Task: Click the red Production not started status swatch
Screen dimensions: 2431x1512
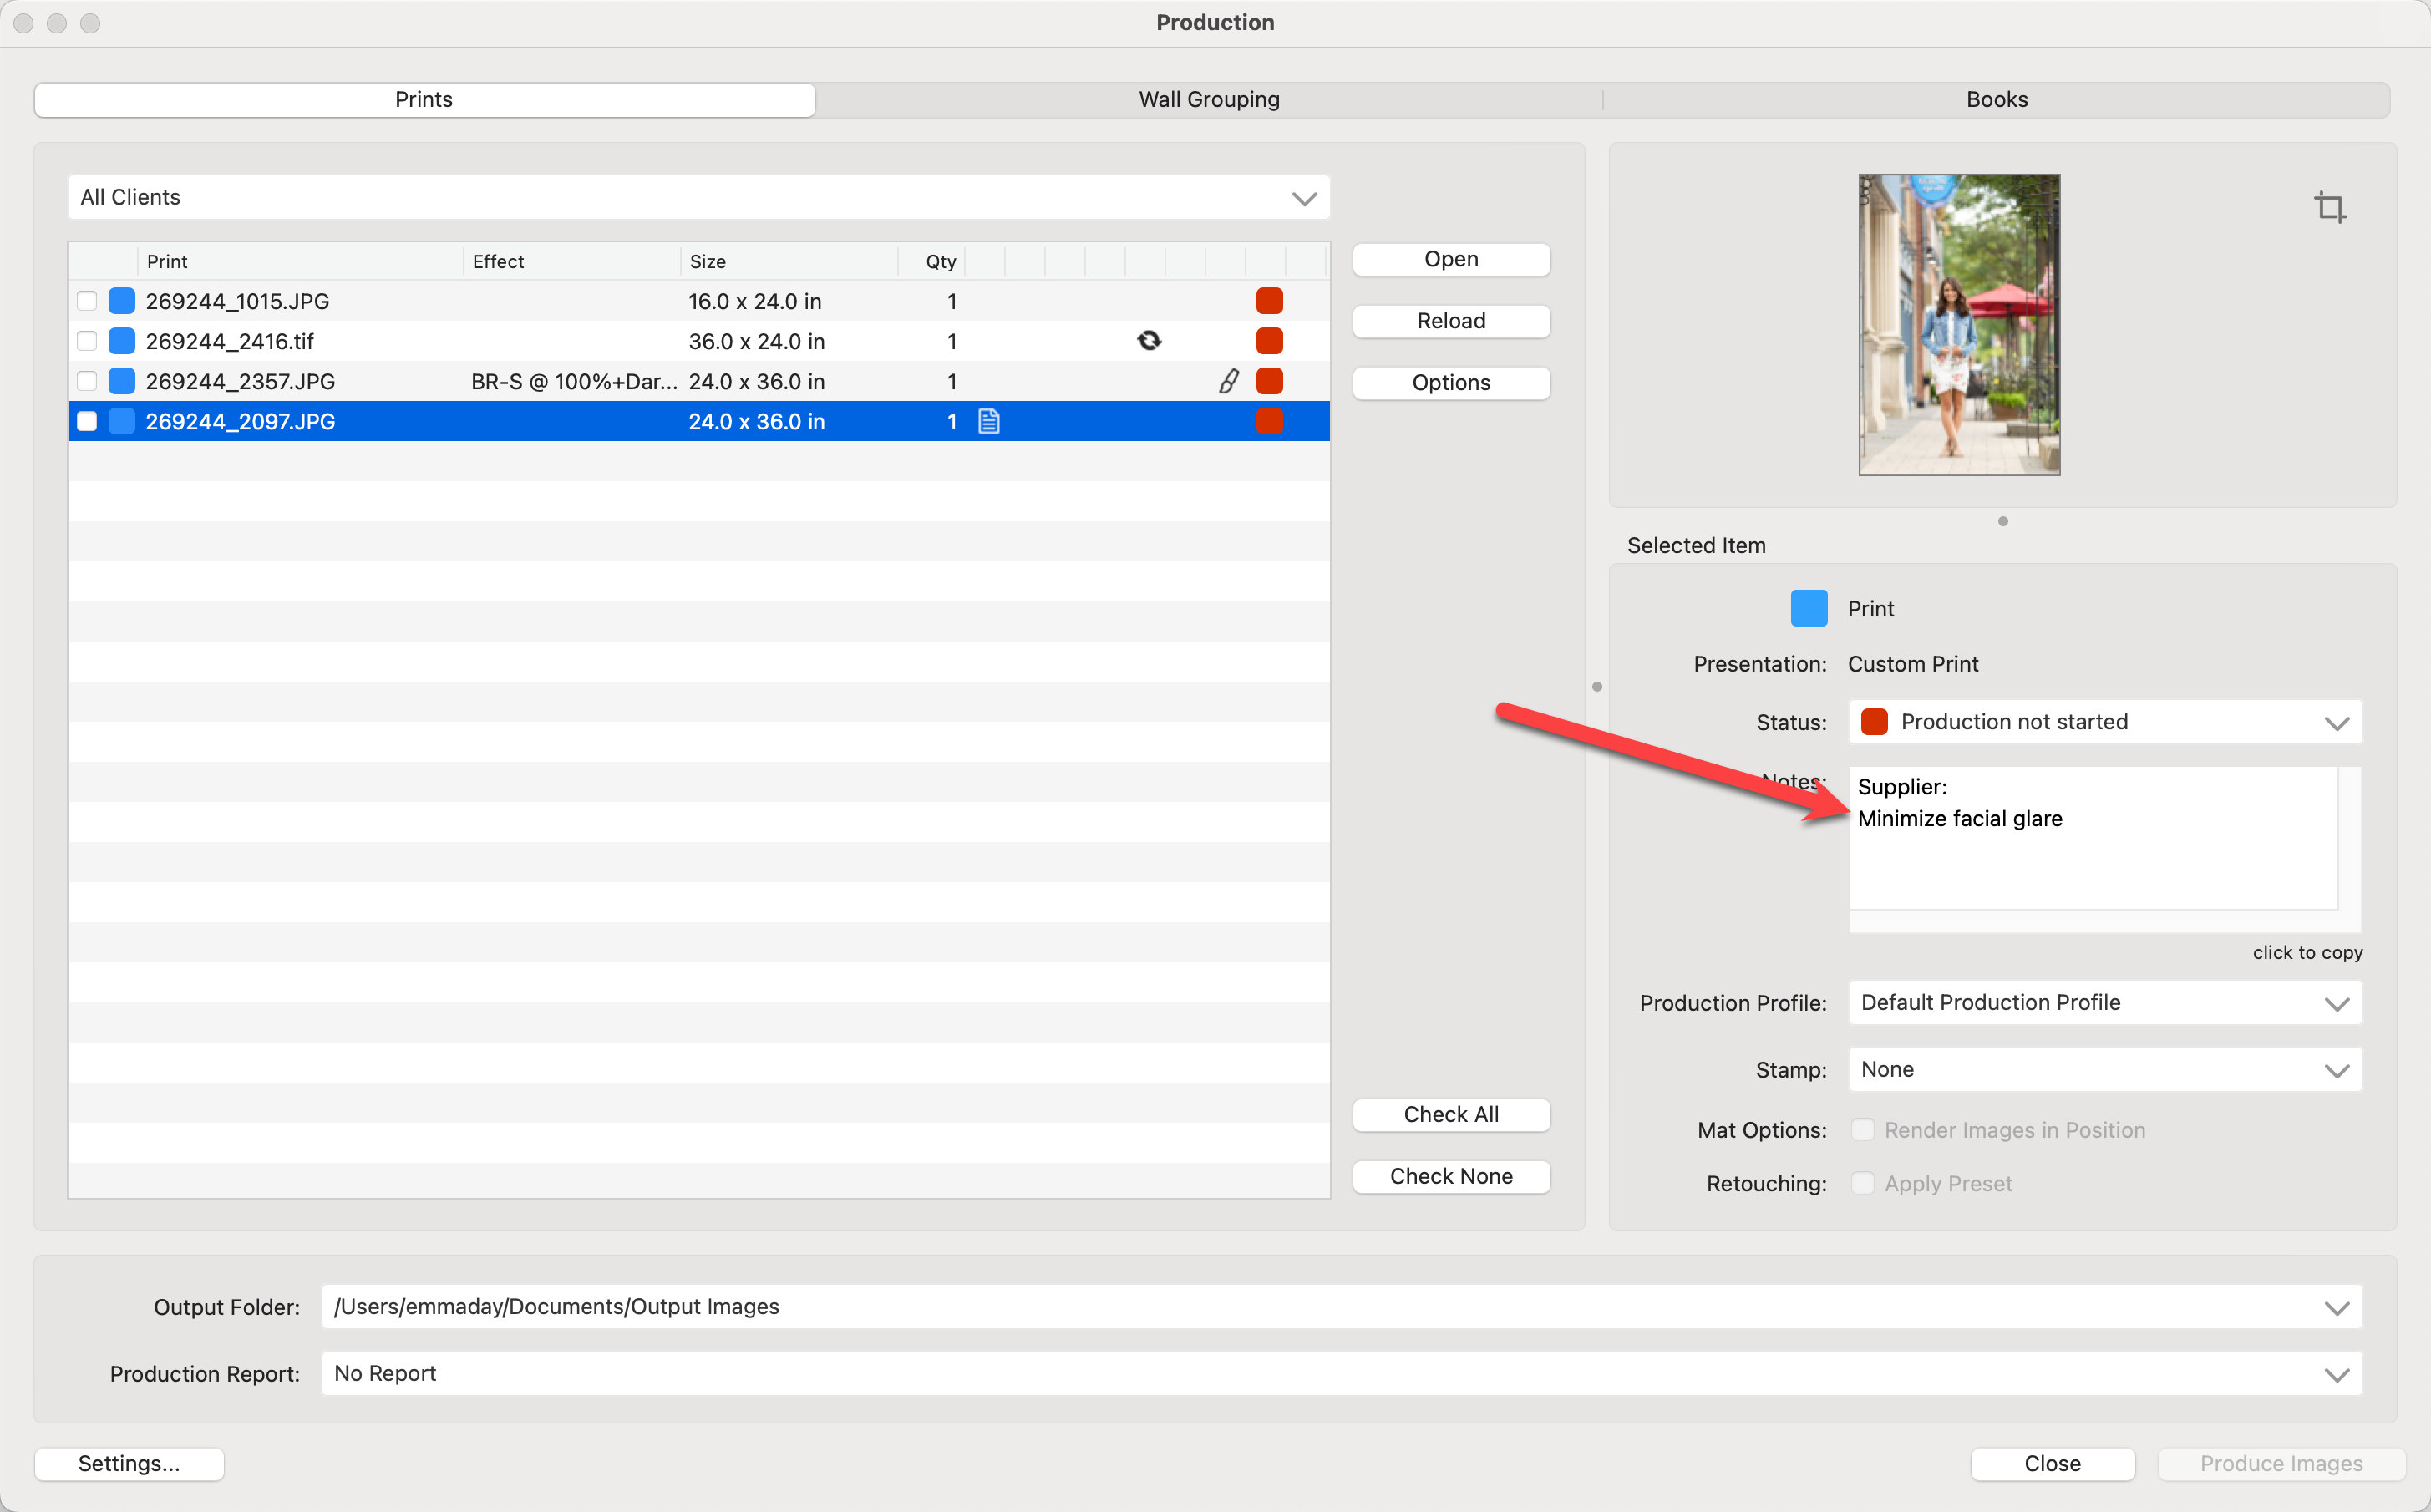Action: click(1874, 721)
